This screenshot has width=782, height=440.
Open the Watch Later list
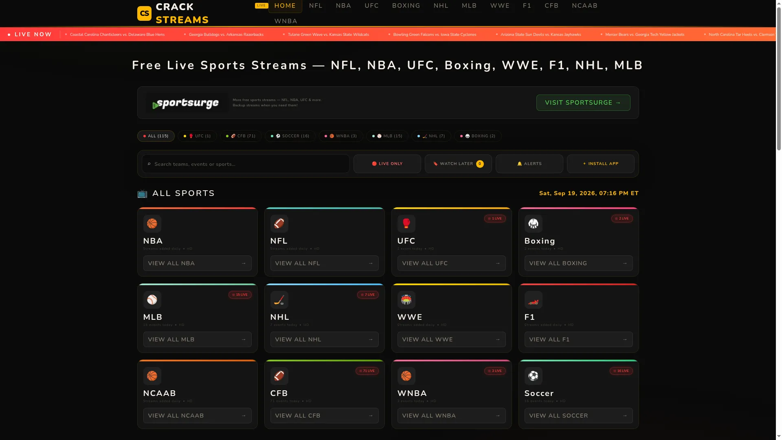[458, 164]
